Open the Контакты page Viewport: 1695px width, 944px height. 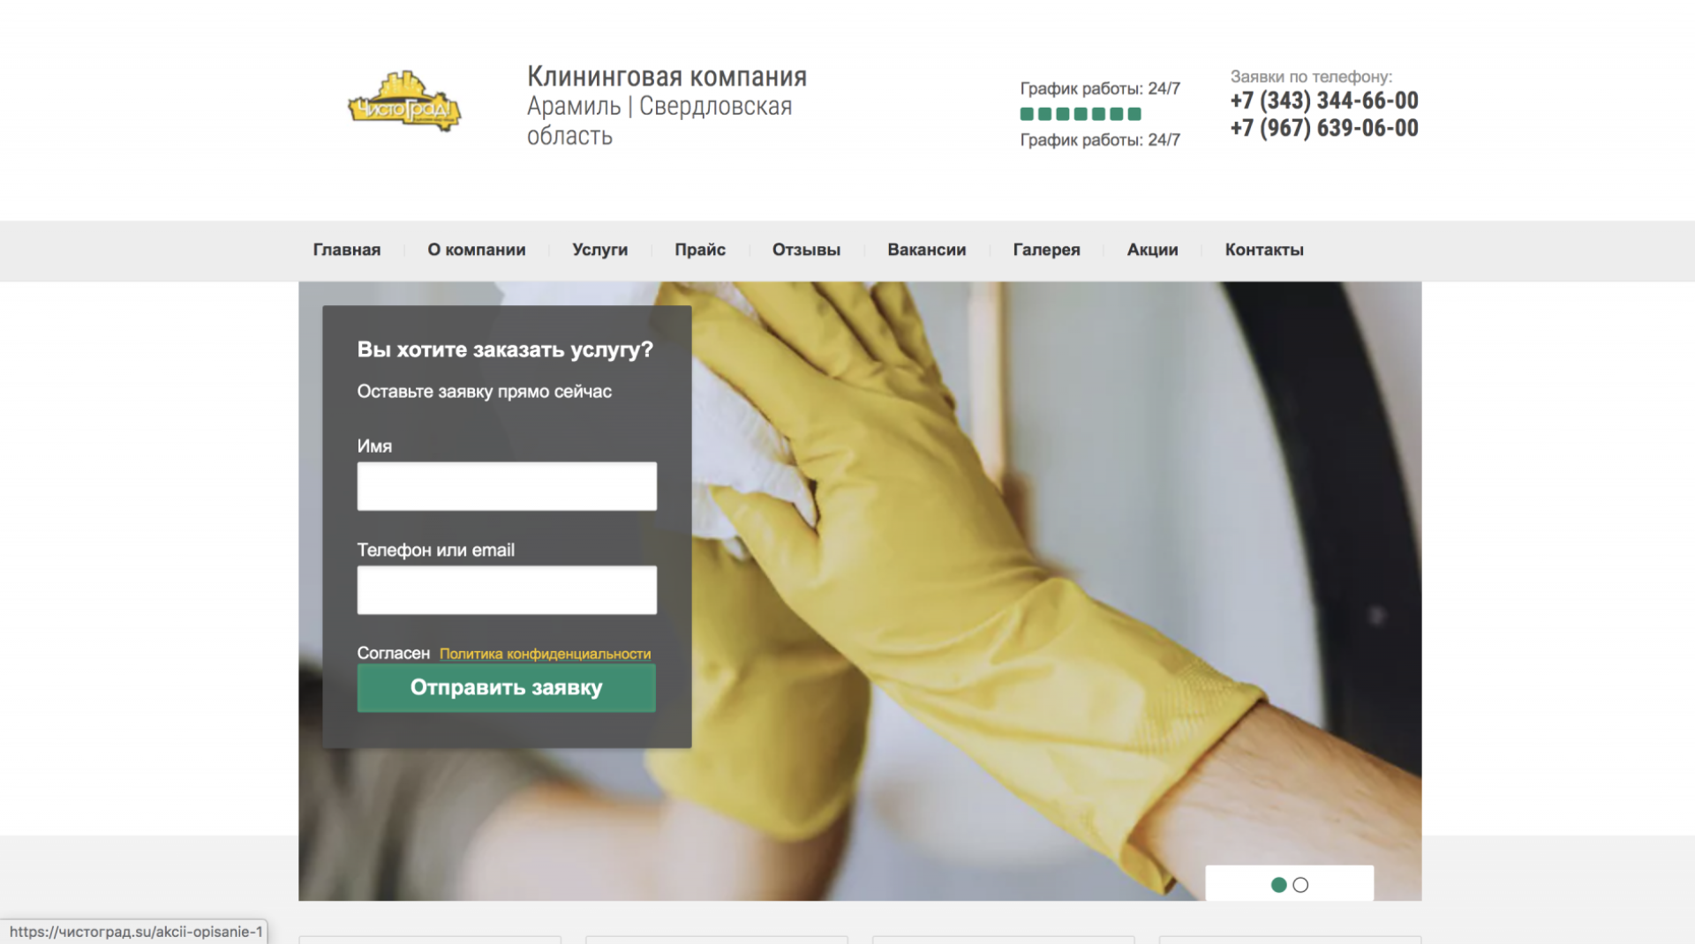pyautogui.click(x=1264, y=250)
